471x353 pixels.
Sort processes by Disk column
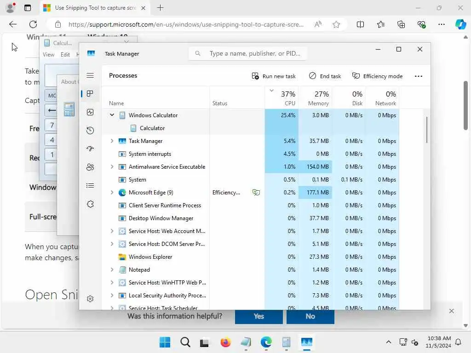pyautogui.click(x=349, y=98)
